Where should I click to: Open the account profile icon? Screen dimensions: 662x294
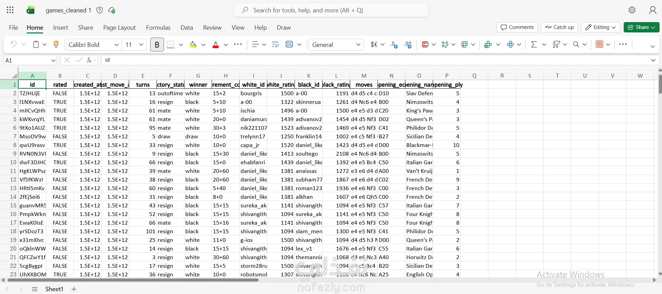pos(652,10)
